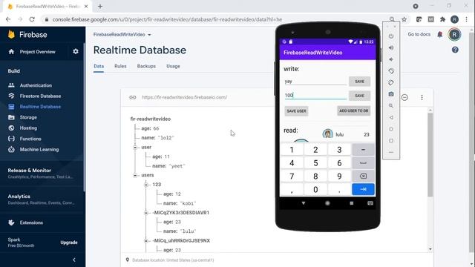This screenshot has width=475, height=267.
Task: Open project settings gear icon
Action: pos(76,51)
